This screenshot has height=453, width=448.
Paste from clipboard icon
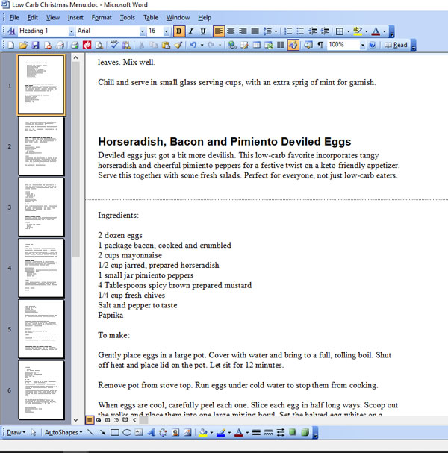pos(166,45)
